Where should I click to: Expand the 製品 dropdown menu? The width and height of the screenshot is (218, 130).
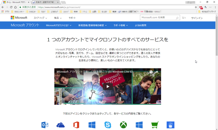[x=58, y=18]
